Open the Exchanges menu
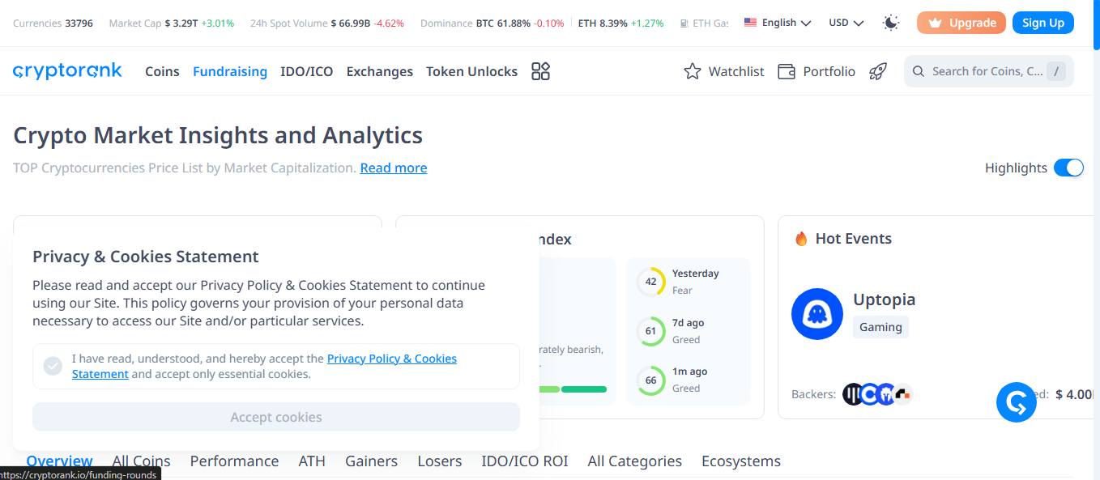This screenshot has height=480, width=1100. tap(380, 71)
